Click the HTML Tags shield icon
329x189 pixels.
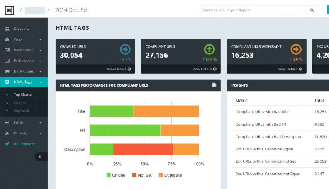7,82
